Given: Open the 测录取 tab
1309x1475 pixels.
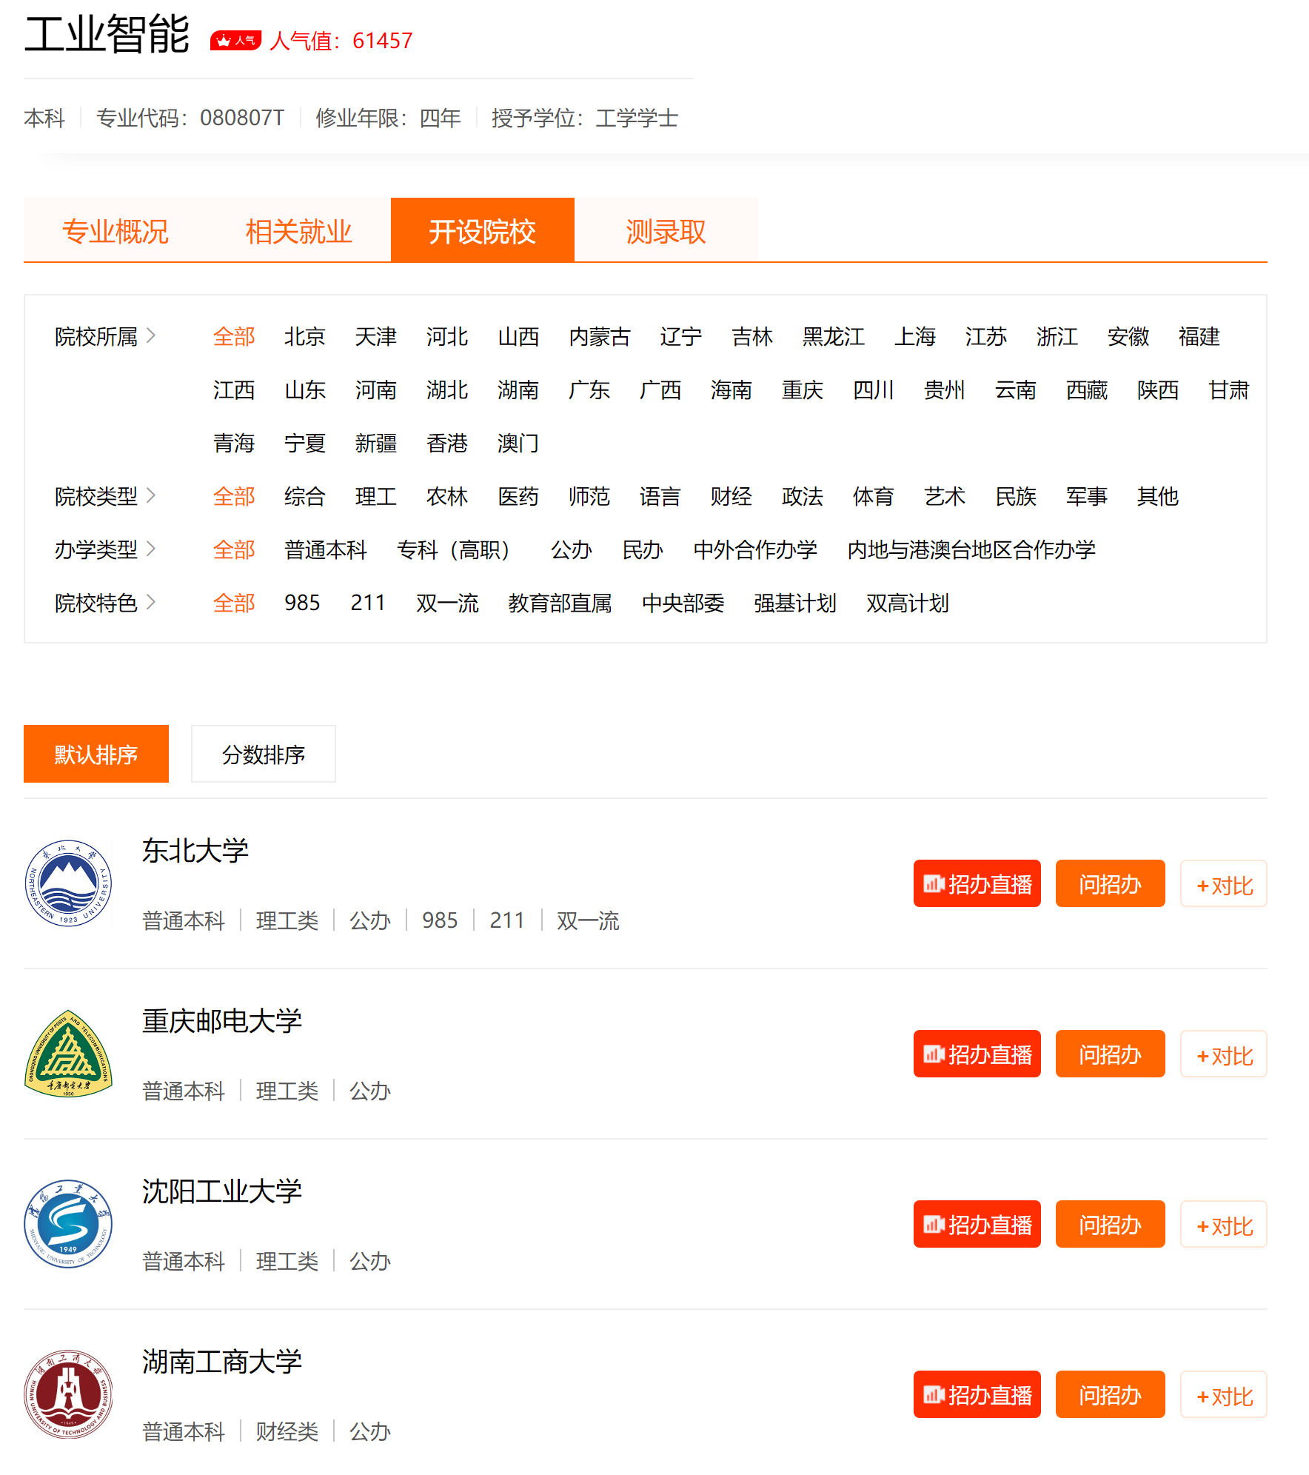Looking at the screenshot, I should tap(666, 231).
